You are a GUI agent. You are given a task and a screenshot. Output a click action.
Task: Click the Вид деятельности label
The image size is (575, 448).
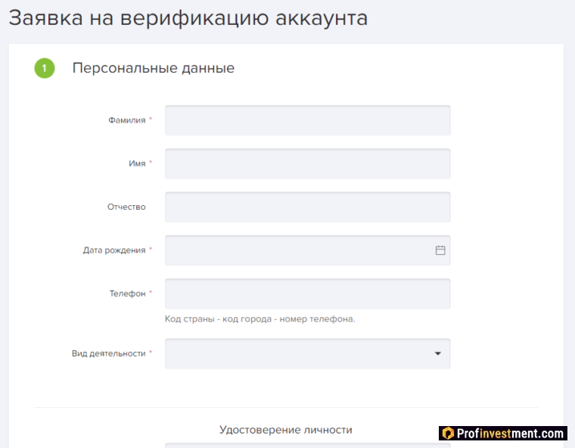108,353
